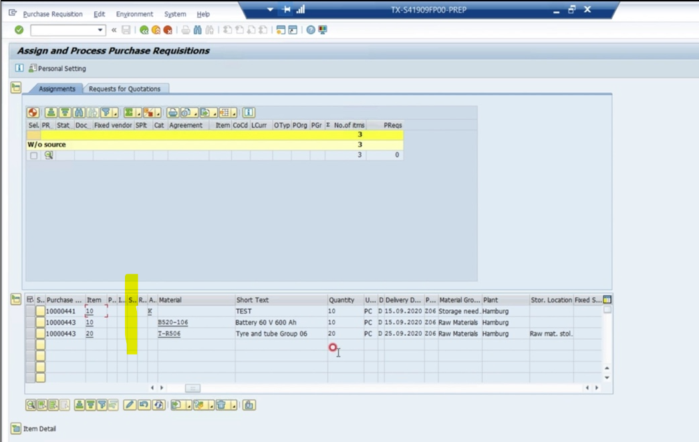Click the Sort Ascending icon in bottom toolbar
Screen dimensions: 699x442
(79, 405)
